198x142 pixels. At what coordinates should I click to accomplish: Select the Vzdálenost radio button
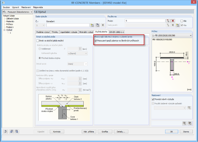coord(40,49)
